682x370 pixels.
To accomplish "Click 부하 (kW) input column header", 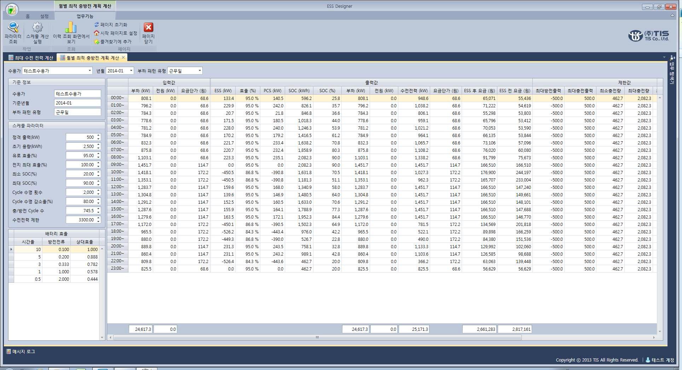I will click(140, 90).
